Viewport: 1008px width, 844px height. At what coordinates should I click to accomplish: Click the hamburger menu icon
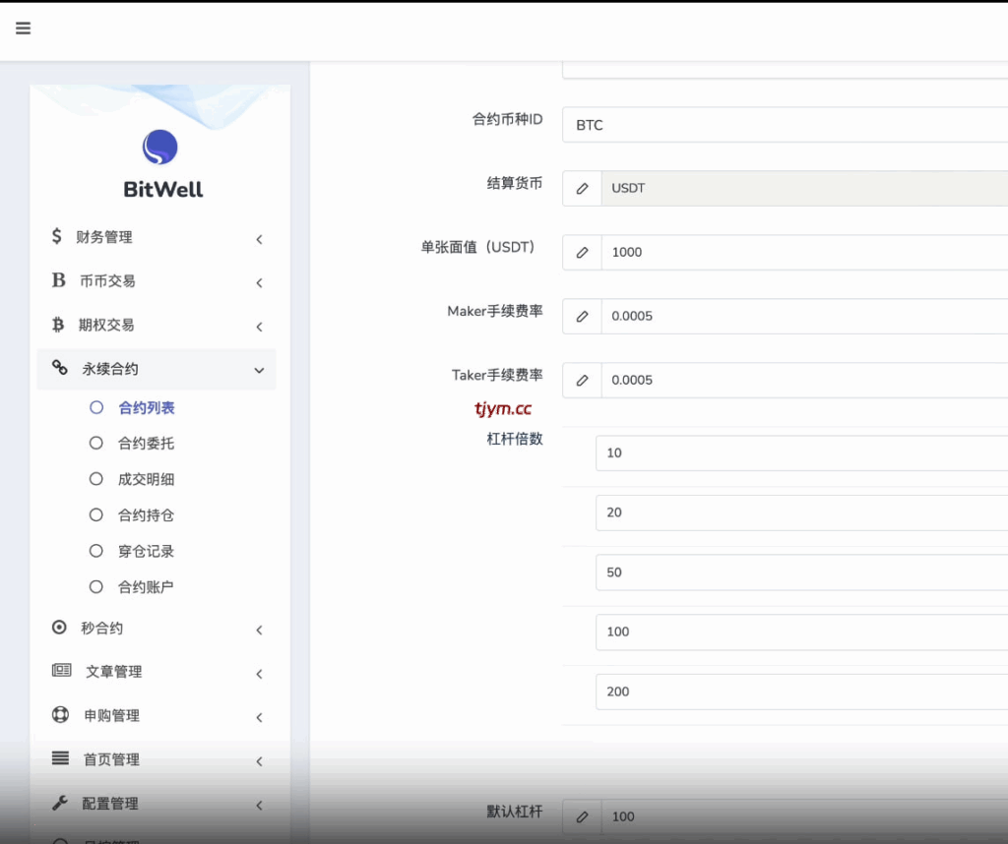pos(24,29)
